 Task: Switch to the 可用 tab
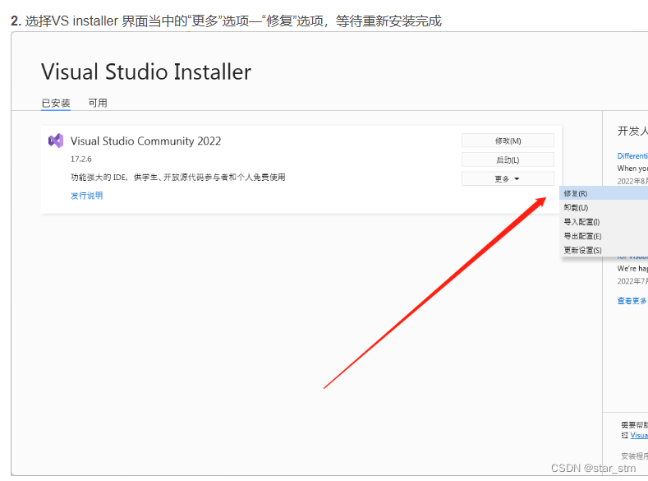98,103
